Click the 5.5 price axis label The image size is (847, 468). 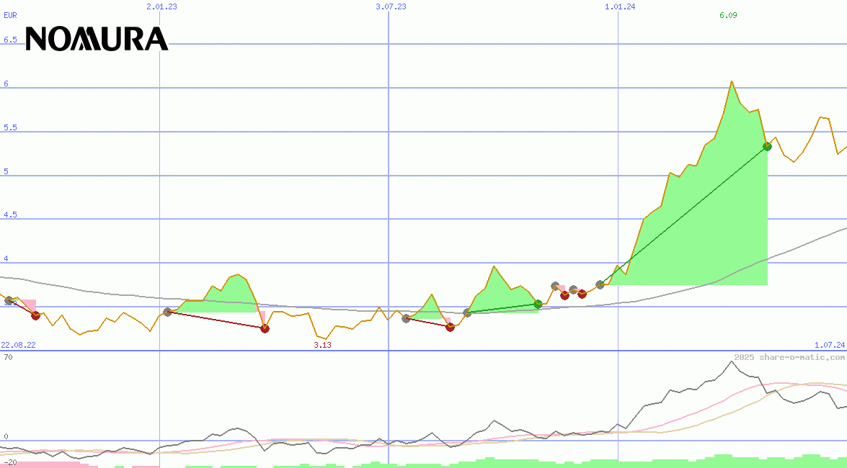[10, 128]
